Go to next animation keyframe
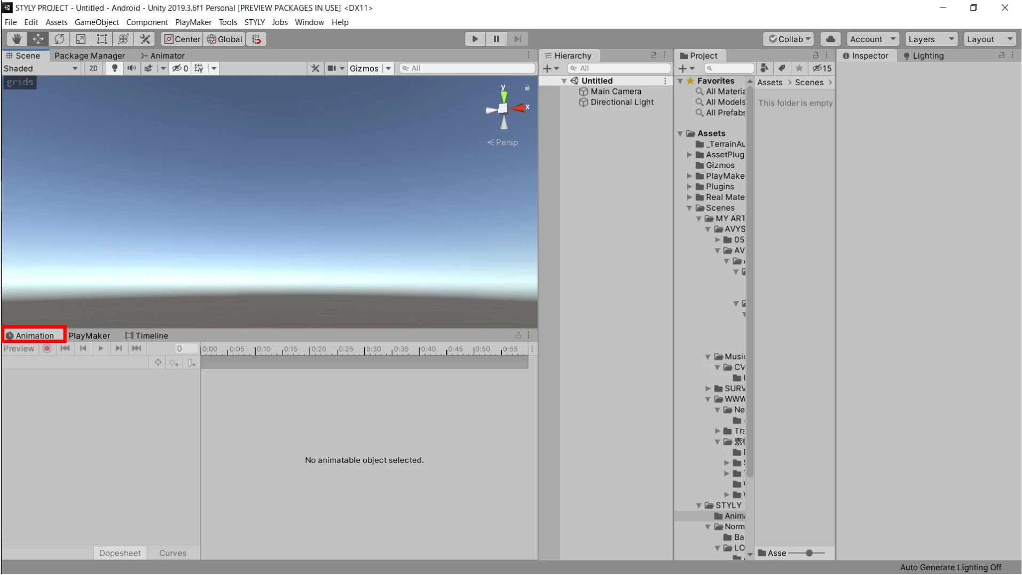This screenshot has width=1022, height=575. point(119,349)
